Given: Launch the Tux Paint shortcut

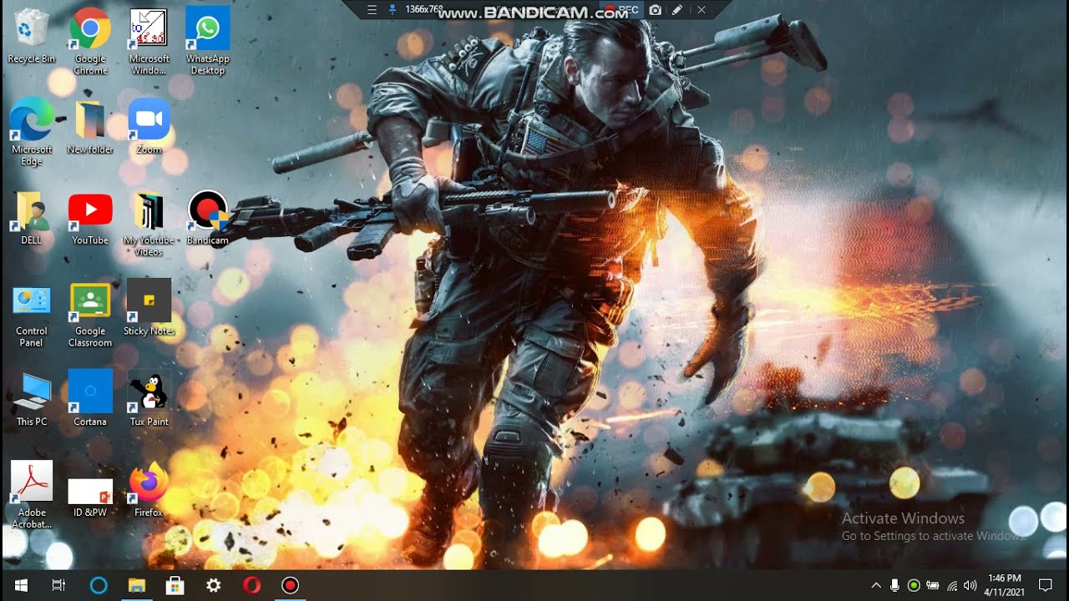Looking at the screenshot, I should pyautogui.click(x=149, y=398).
